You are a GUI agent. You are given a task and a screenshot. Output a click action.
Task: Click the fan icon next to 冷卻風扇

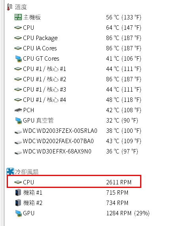click(10, 172)
